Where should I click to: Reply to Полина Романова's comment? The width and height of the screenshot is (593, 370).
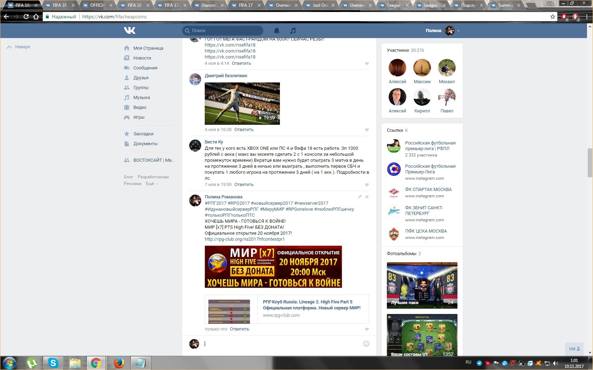click(x=240, y=329)
